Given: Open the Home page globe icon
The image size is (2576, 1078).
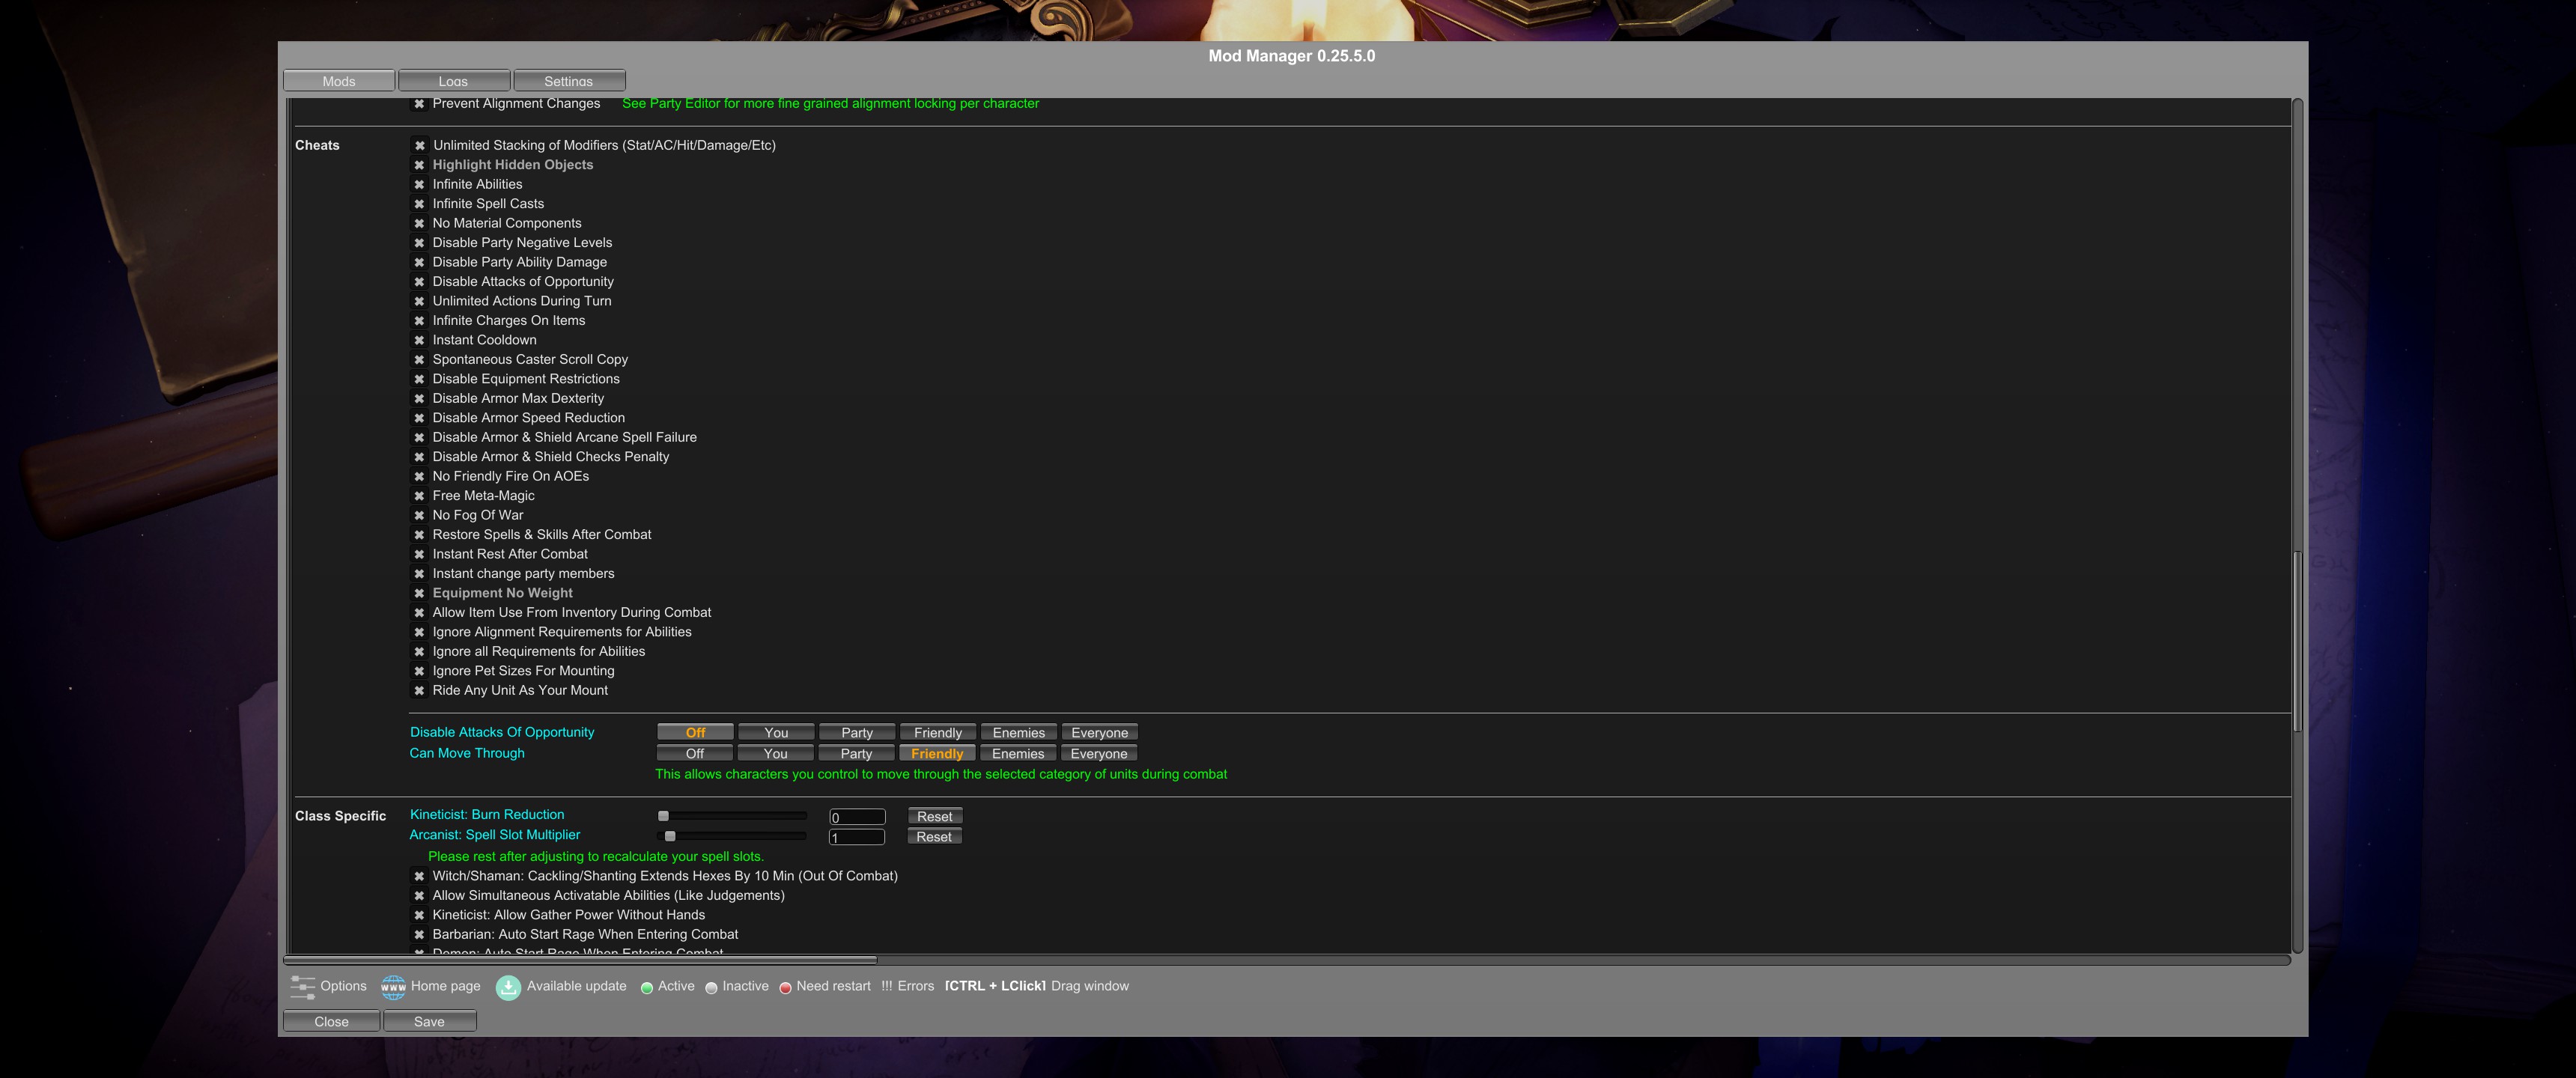Looking at the screenshot, I should pos(393,987).
